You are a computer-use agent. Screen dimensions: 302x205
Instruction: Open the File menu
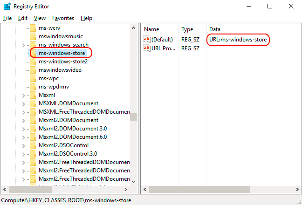point(7,18)
